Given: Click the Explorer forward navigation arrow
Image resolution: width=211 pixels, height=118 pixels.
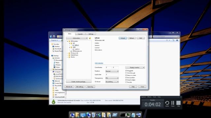Looking at the screenshot, I should pyautogui.click(x=54, y=36).
